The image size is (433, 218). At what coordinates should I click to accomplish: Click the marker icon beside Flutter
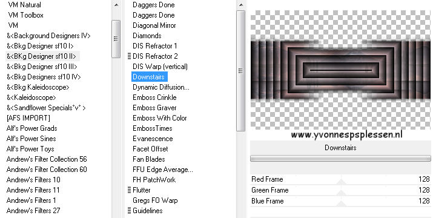coord(129,190)
